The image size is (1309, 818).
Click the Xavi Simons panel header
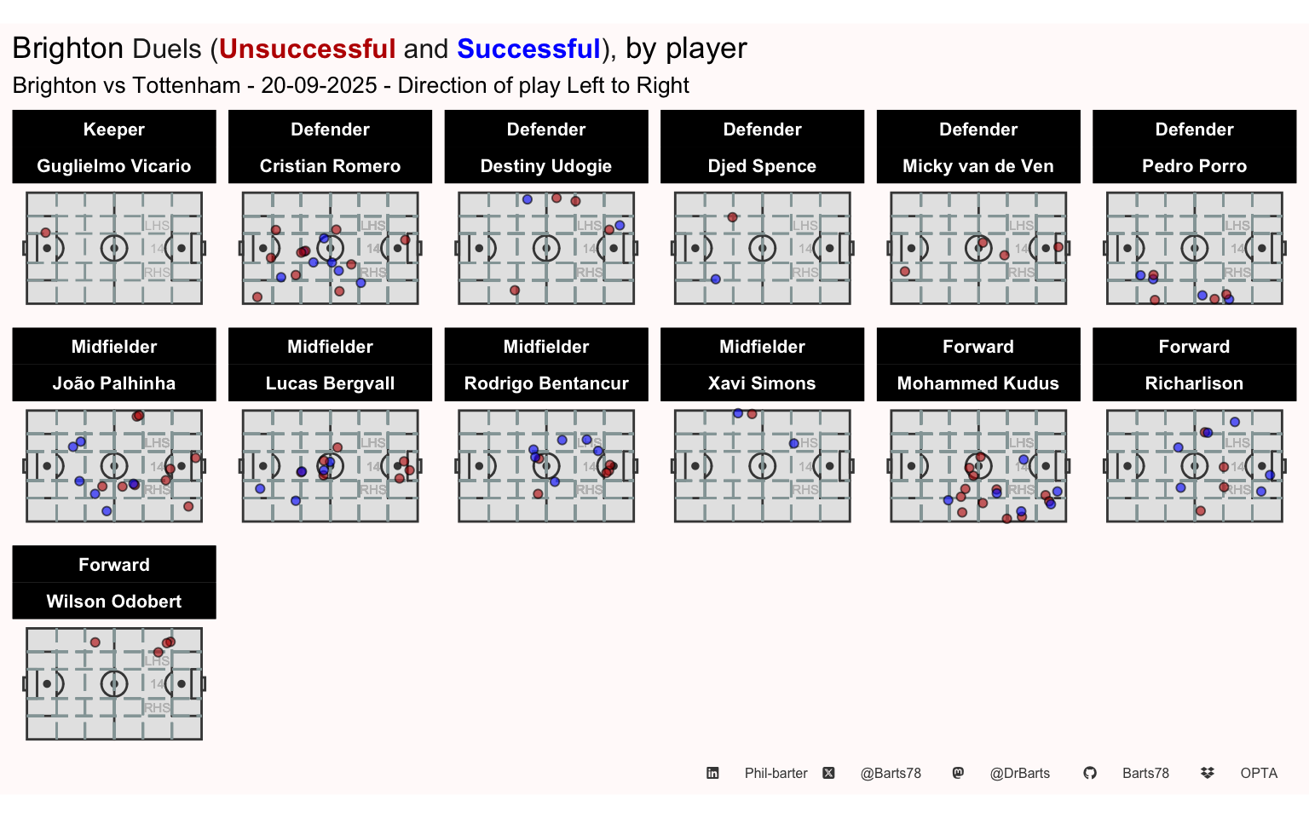(x=762, y=365)
